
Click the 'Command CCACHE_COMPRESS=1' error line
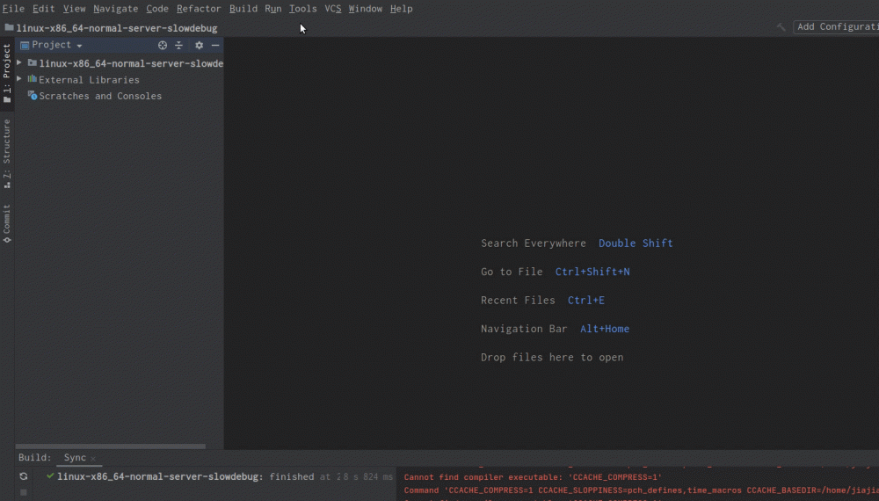(642, 490)
